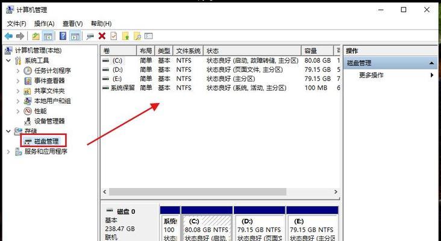This screenshot has height=241, width=441.
Task: Click the folder with magnifier icon in toolbar
Action: (x=137, y=36)
